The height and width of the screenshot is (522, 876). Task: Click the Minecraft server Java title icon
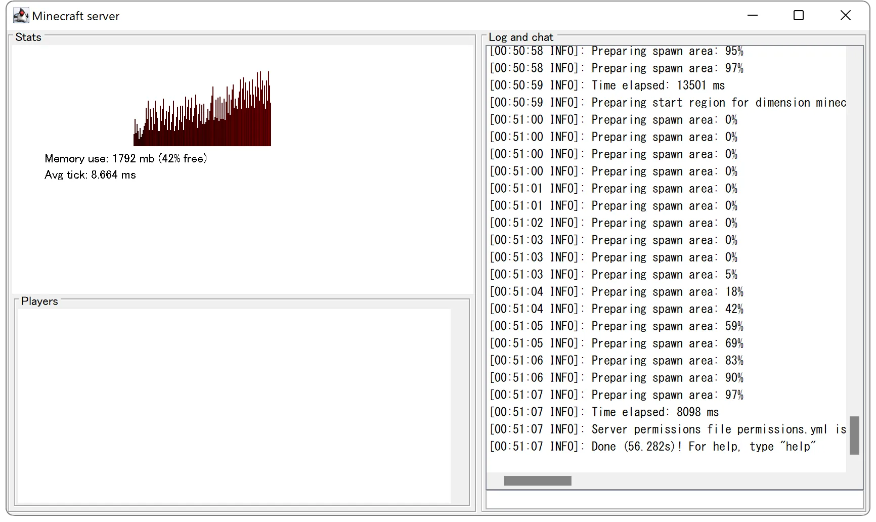click(21, 16)
